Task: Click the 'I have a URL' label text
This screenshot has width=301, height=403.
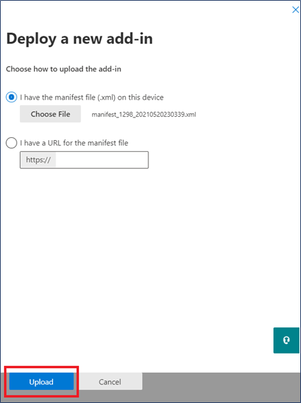Action: [74, 143]
